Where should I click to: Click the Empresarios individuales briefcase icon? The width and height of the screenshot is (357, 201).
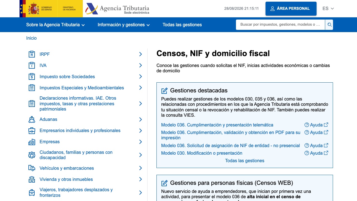click(x=32, y=131)
